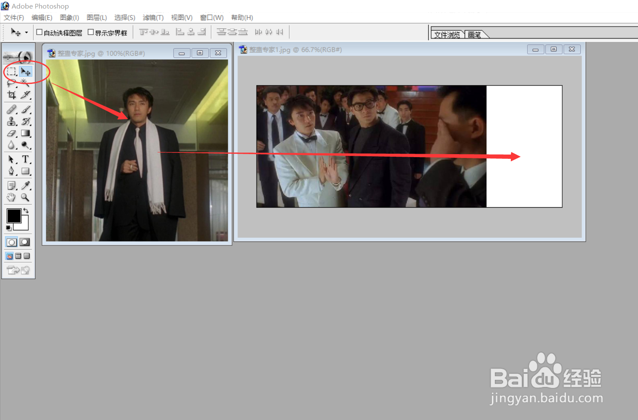Open the 选择(S) menu

coord(125,18)
